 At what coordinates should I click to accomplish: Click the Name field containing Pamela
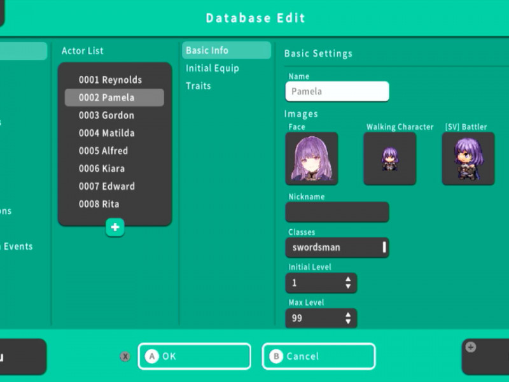pos(337,91)
